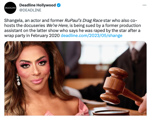Click the blue verified checkmark badge
Screen dimensions: 150x117
(x=59, y=5)
